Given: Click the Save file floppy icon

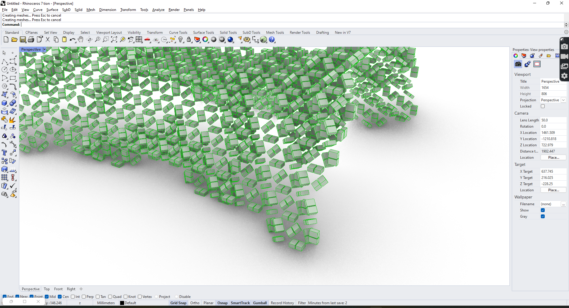Looking at the screenshot, I should (x=23, y=39).
